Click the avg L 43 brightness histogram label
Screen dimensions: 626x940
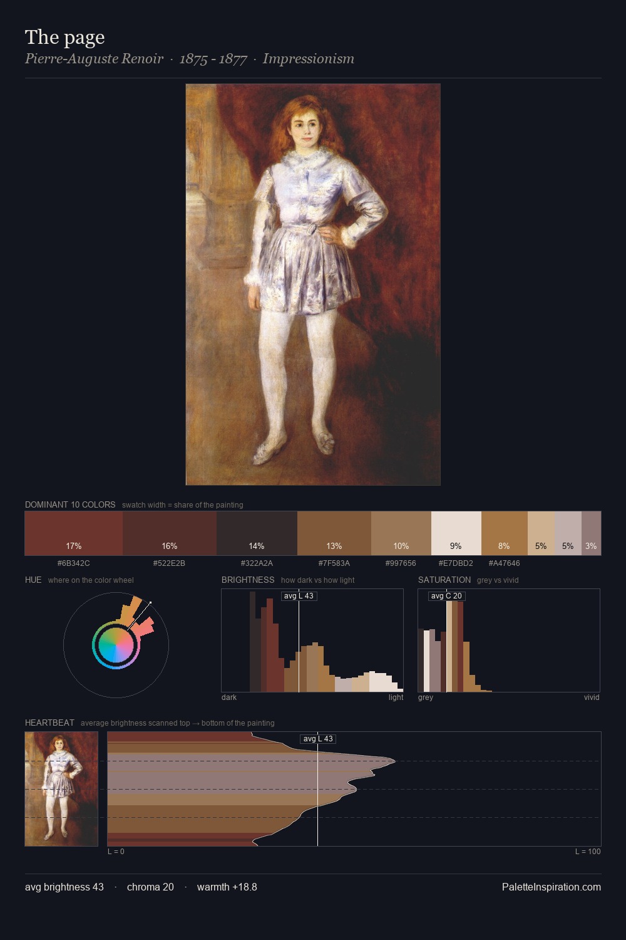299,596
